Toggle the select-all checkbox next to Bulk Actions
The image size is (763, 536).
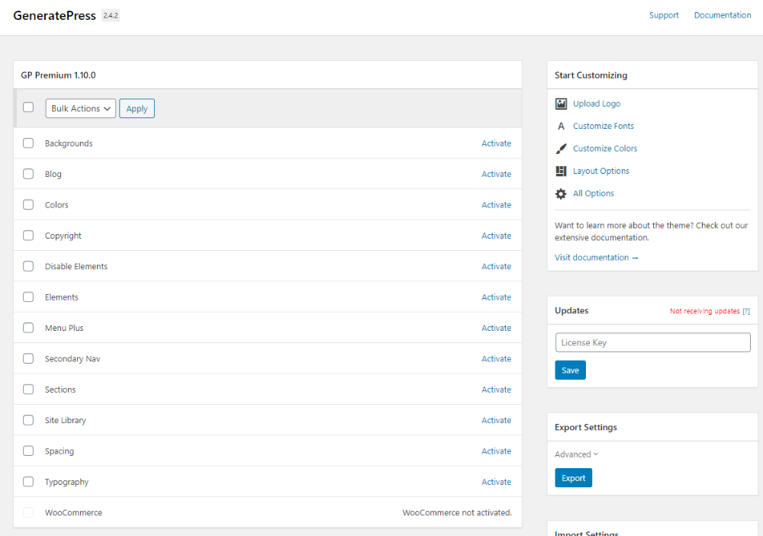28,107
